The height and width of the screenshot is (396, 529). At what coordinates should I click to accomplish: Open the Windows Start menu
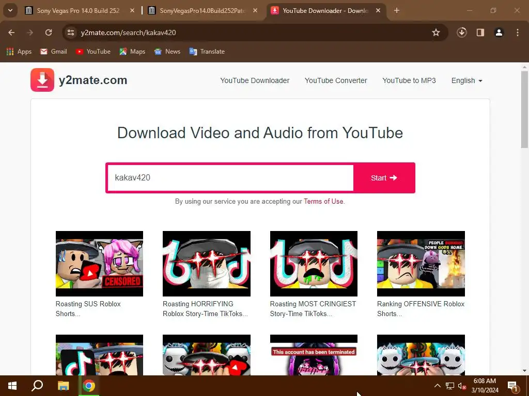[x=12, y=386]
